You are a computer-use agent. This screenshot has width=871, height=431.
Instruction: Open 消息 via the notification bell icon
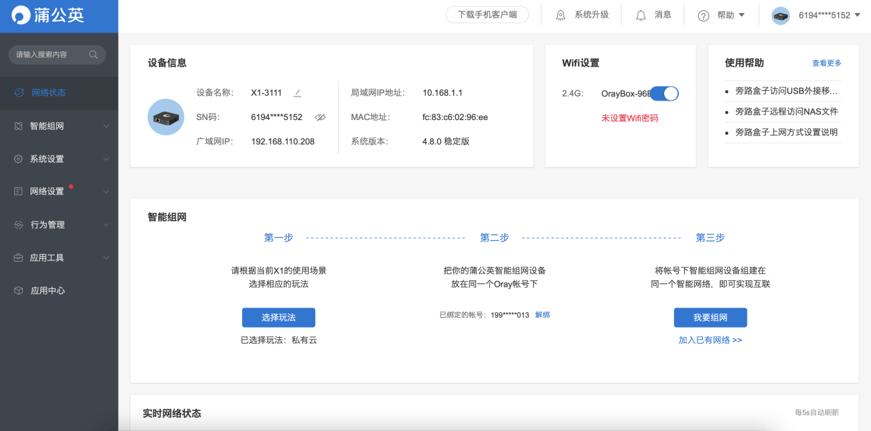coord(641,14)
